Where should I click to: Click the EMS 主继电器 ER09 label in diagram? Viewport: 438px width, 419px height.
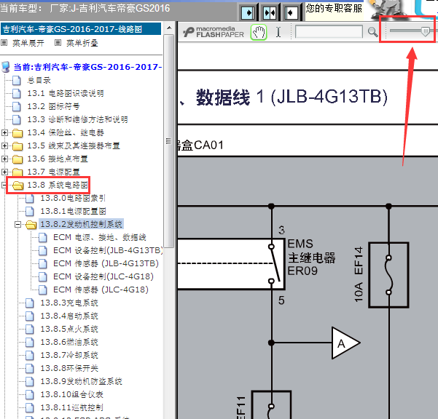pyautogui.click(x=311, y=258)
